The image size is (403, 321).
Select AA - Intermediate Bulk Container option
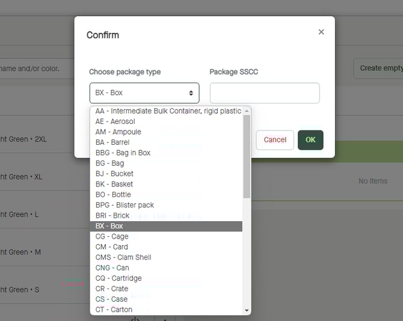168,111
